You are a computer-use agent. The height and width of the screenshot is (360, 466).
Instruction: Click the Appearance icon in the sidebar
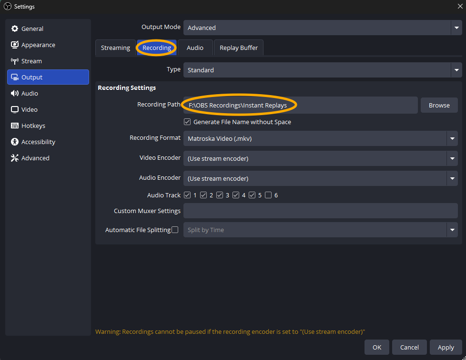15,45
